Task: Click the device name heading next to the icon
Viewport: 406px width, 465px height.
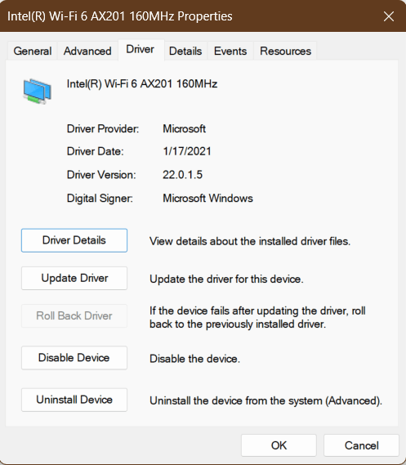Action: click(x=142, y=84)
